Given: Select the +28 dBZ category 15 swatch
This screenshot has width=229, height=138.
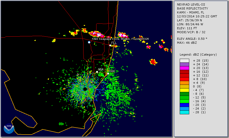Looking at the screenshot, I should 184,61.
